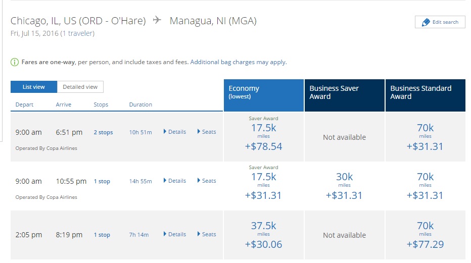Click the Managua, NI (MGA) heading
The height and width of the screenshot is (263, 471).
tap(213, 21)
